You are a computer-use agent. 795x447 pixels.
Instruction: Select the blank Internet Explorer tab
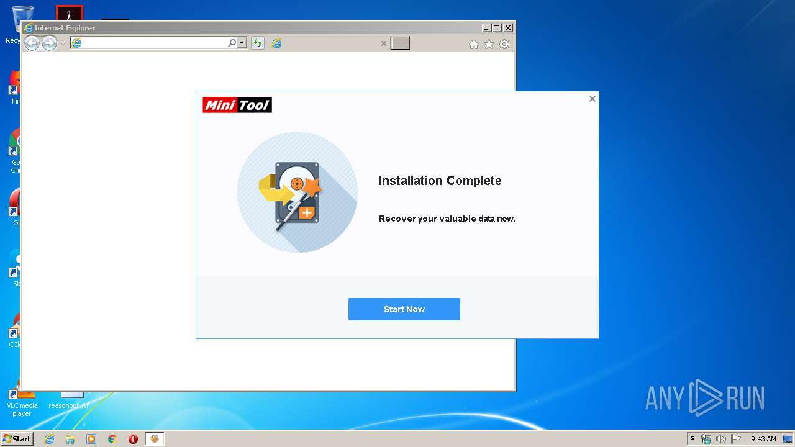(329, 43)
